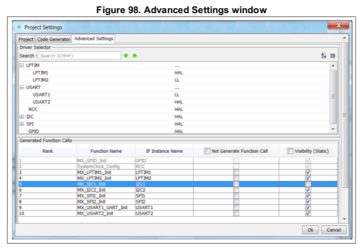This screenshot has height=248, width=360.
Task: Click the Cancel button
Action: (x=334, y=230)
